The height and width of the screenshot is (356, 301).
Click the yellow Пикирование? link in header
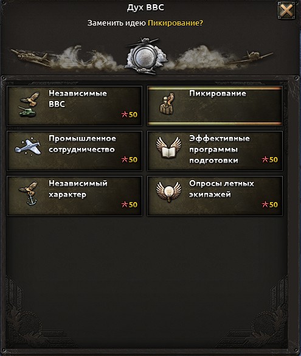[x=175, y=23]
